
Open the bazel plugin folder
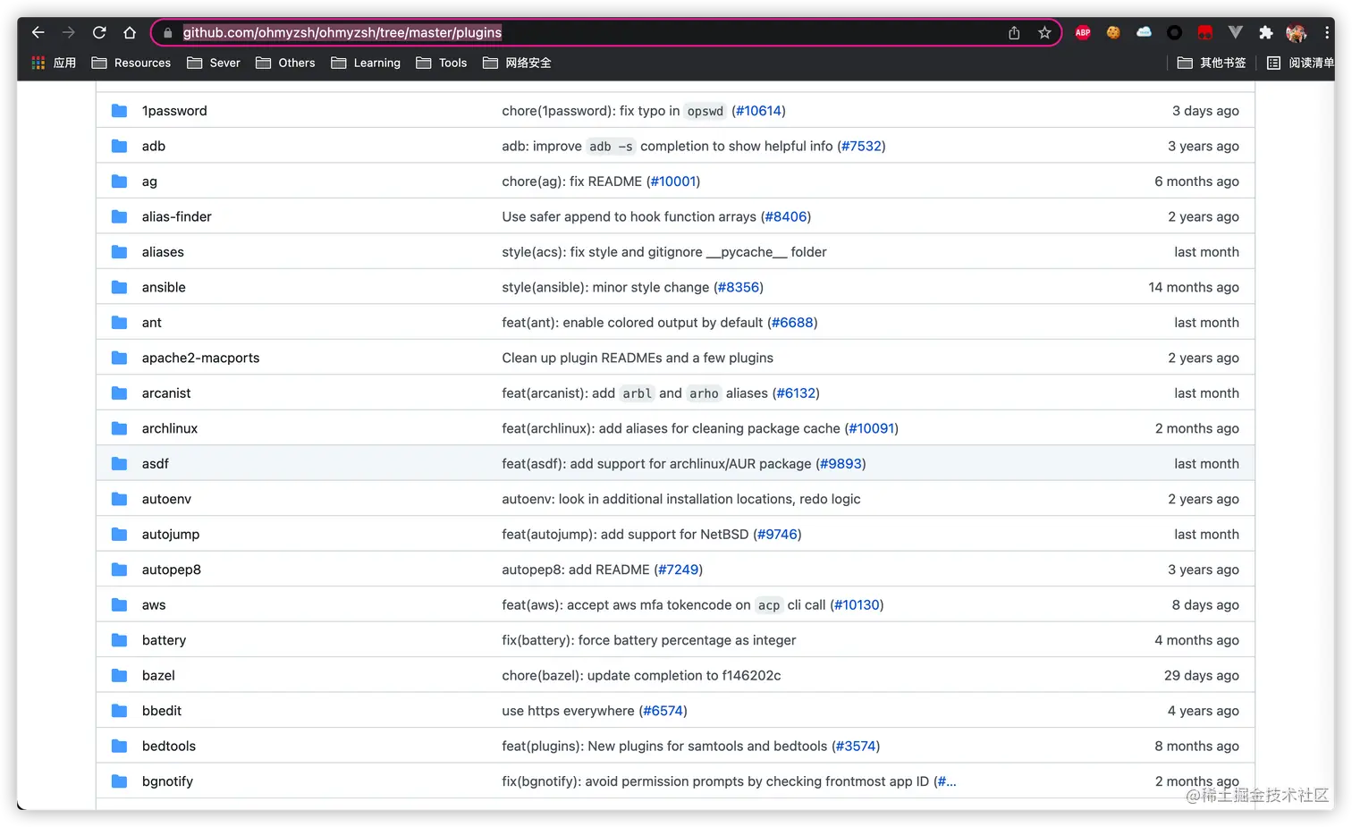pyautogui.click(x=158, y=676)
